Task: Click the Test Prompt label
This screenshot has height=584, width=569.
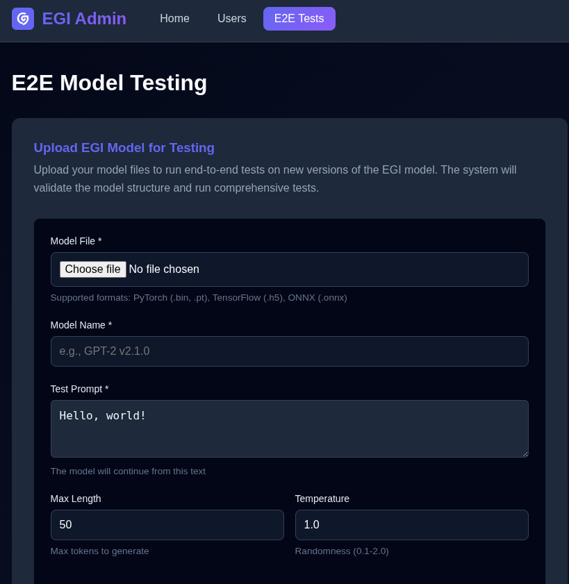Action: click(79, 389)
